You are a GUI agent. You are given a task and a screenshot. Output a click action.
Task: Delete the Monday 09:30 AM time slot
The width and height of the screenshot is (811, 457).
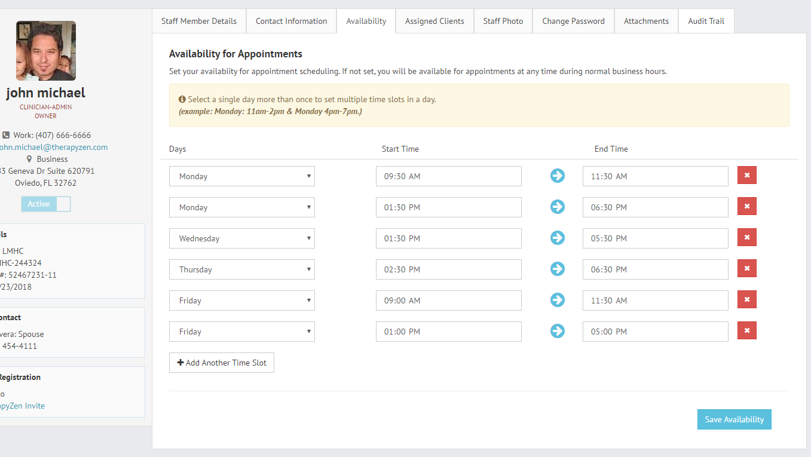(x=746, y=176)
